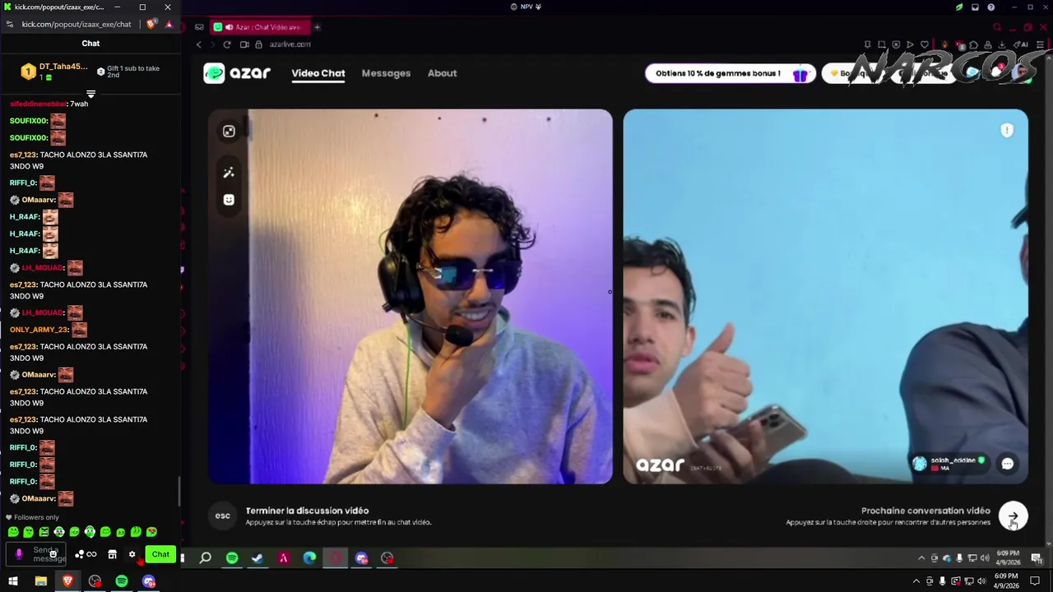
Task: Open the chat settings gear icon
Action: 132,554
